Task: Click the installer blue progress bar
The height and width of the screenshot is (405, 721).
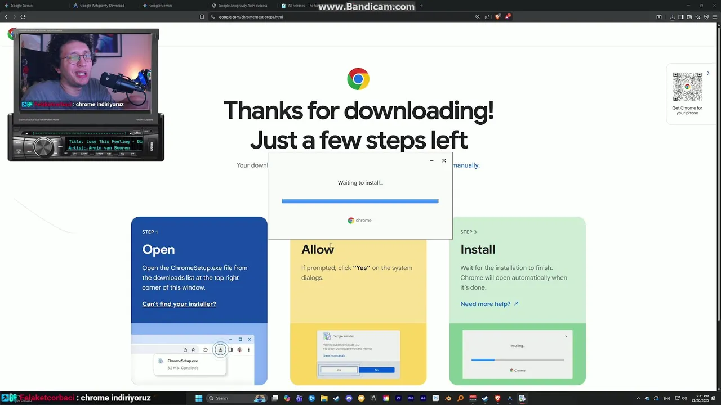Action: point(360,201)
